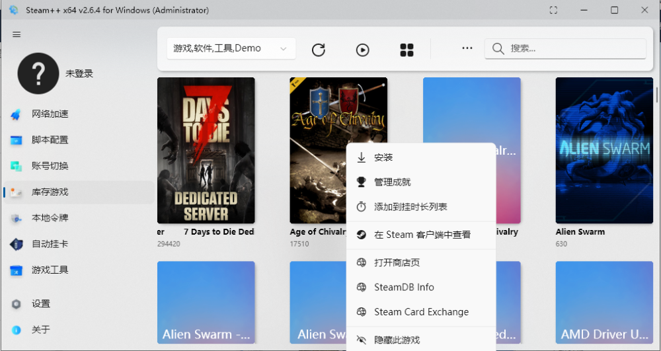661x351 pixels.
Task: Toggle 隐藏此游戏 in the context menu
Action: 397,340
